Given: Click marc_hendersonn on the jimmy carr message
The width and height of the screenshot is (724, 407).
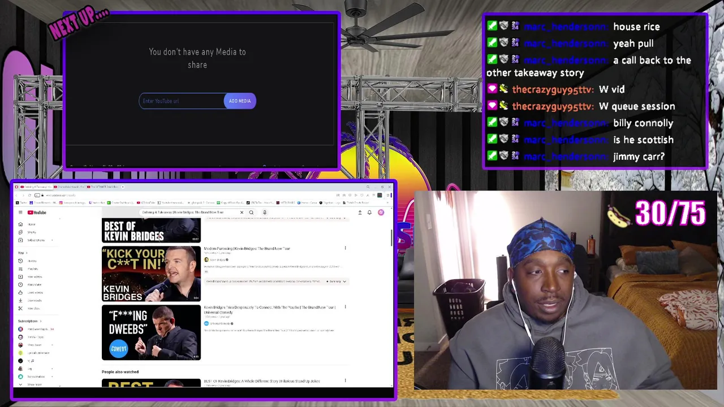Looking at the screenshot, I should pyautogui.click(x=566, y=157).
